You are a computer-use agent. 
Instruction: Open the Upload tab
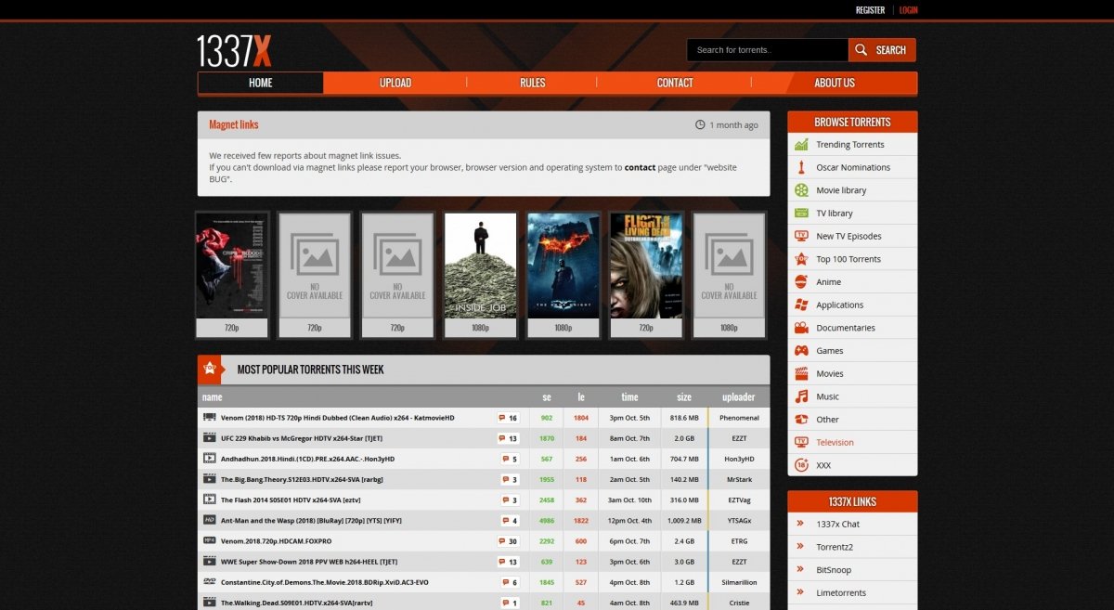(395, 83)
